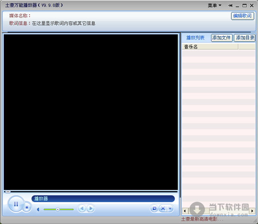Pause playback with the round pause button
Viewport: 258px width, 224px height.
(x=16, y=204)
